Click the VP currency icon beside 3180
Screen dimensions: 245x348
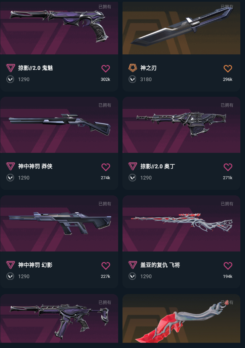tap(132, 79)
